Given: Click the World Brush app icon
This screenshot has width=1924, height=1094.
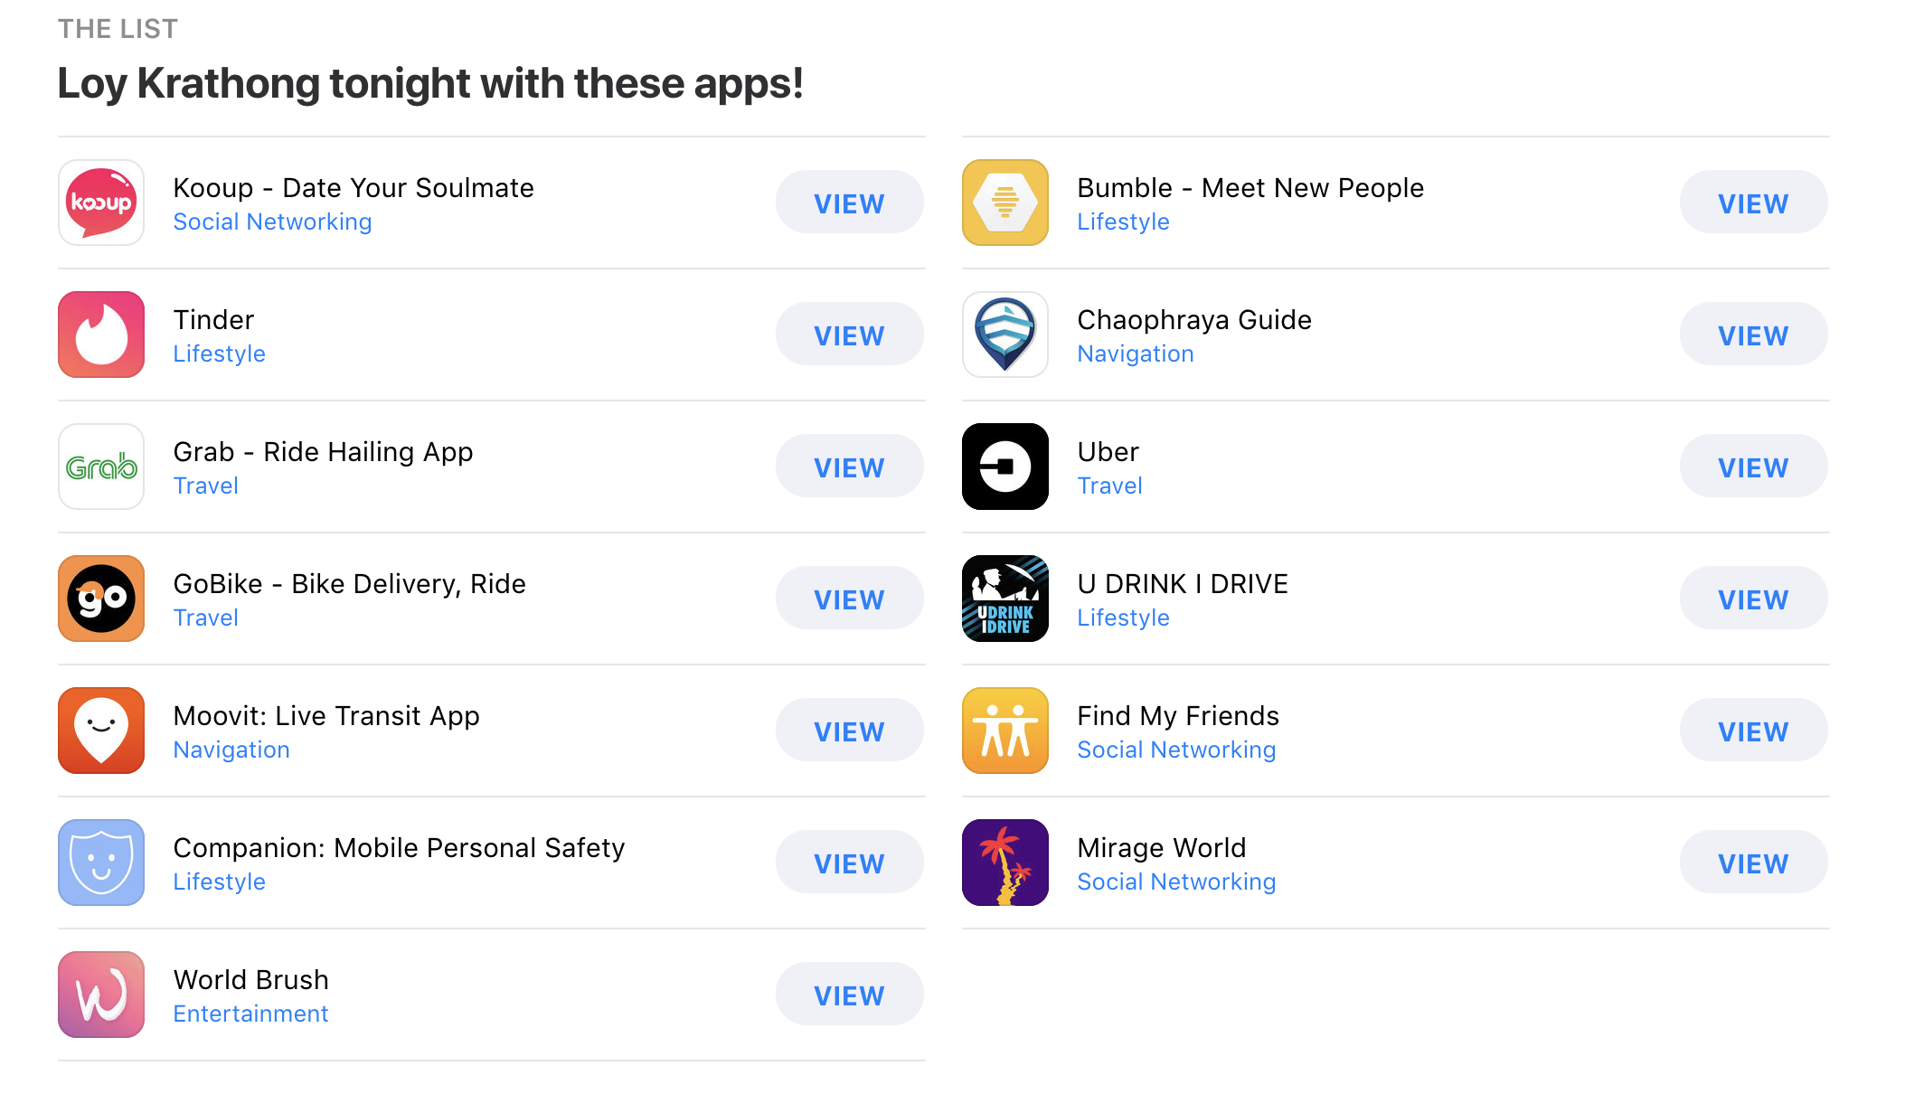Looking at the screenshot, I should (101, 995).
